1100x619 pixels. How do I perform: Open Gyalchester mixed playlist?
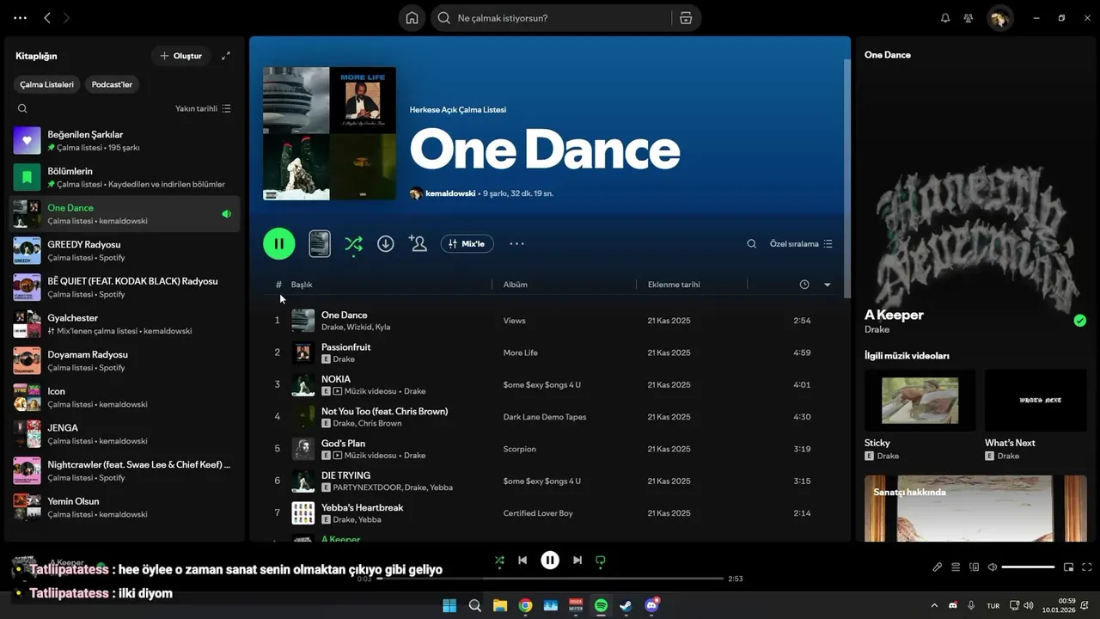[125, 323]
